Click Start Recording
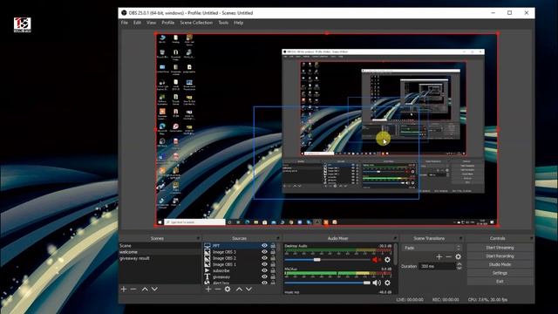This screenshot has width=558, height=314. coord(500,256)
